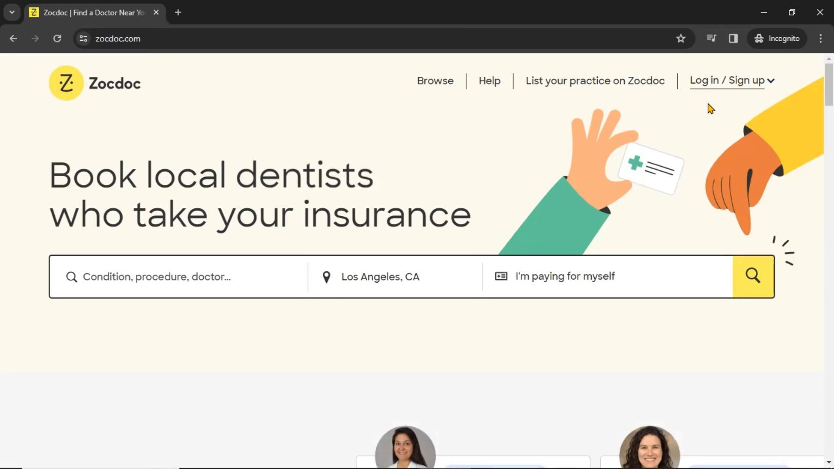
Task: Click the browser back navigation button
Action: [x=13, y=38]
